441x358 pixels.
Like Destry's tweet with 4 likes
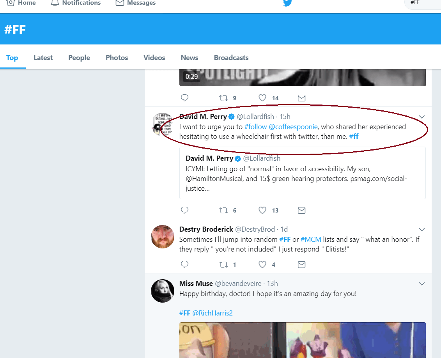[262, 265]
